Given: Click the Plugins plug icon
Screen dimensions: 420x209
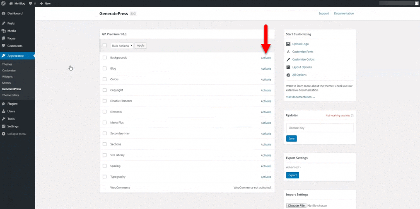Looking at the screenshot, I should pyautogui.click(x=4, y=104).
